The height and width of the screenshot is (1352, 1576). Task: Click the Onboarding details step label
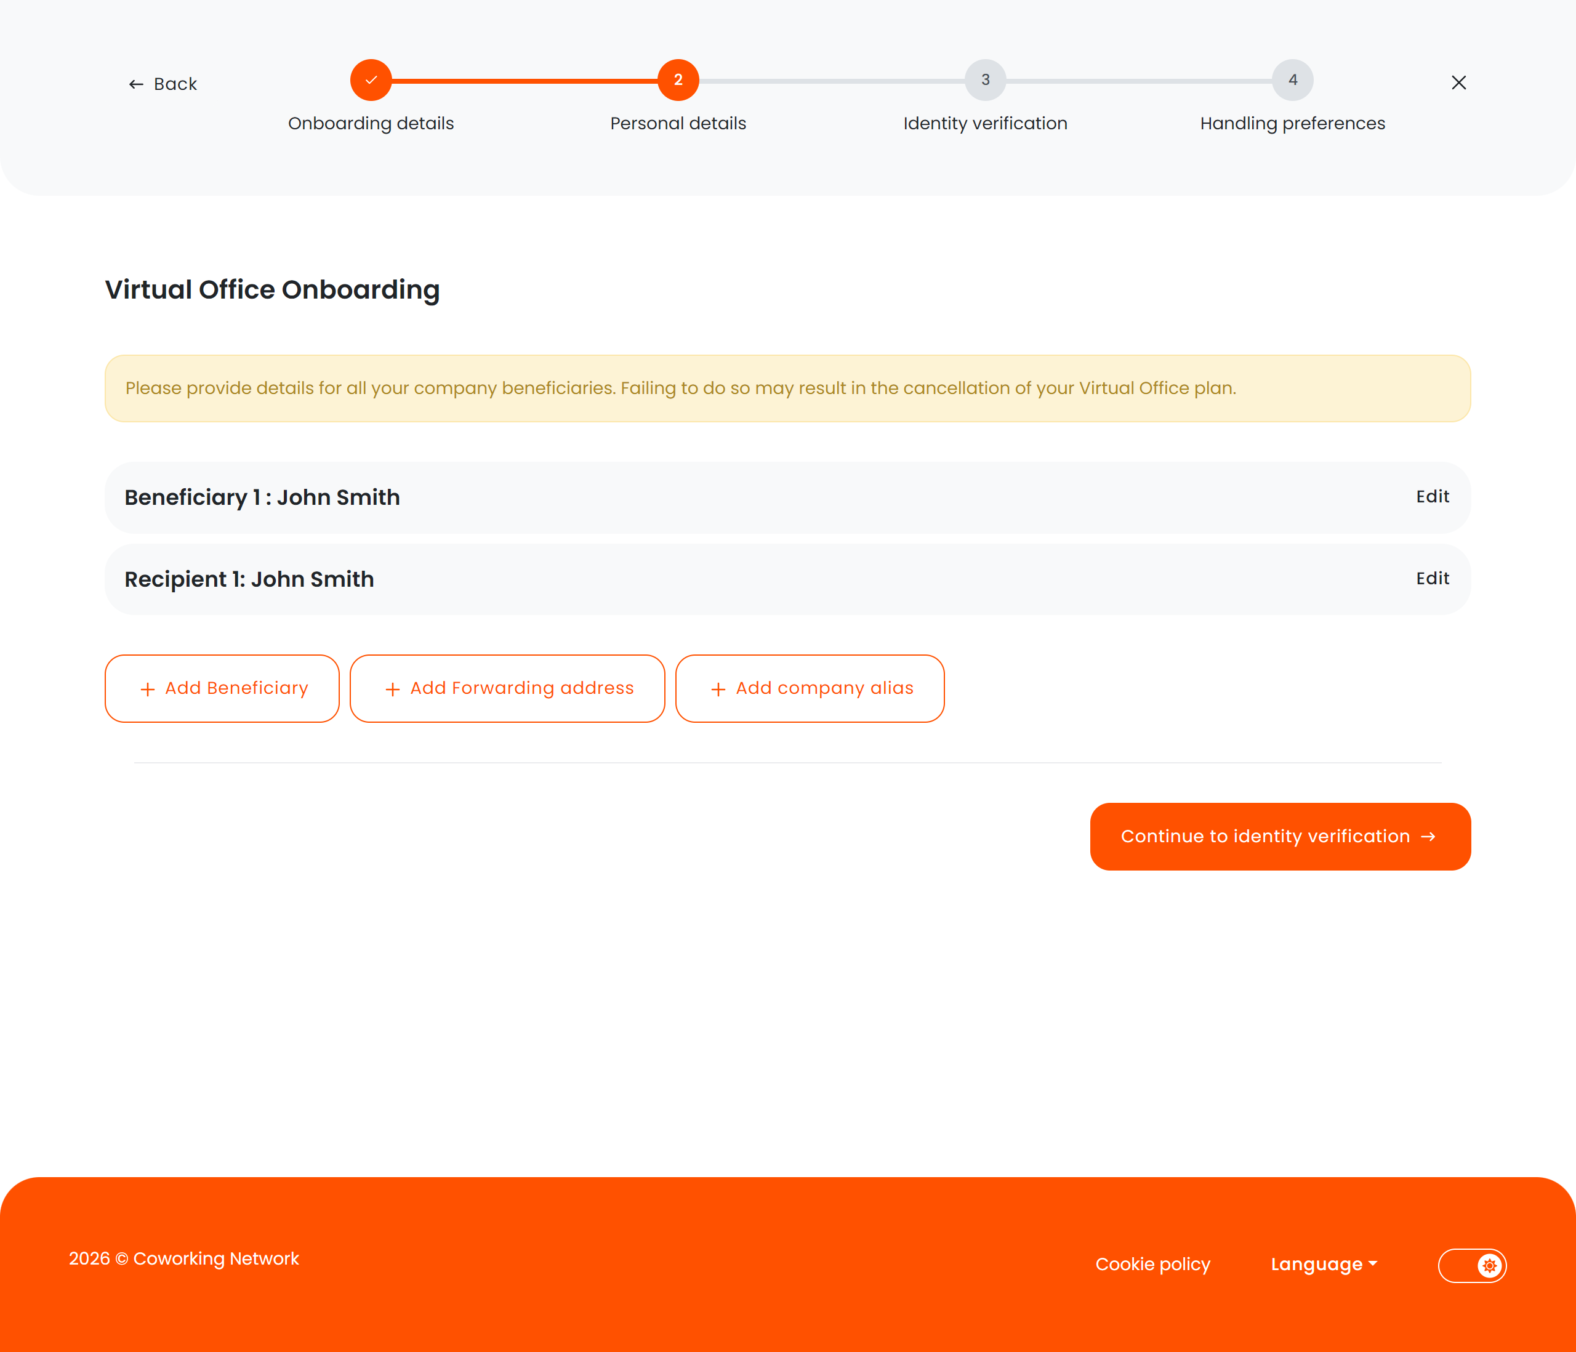pyautogui.click(x=371, y=123)
